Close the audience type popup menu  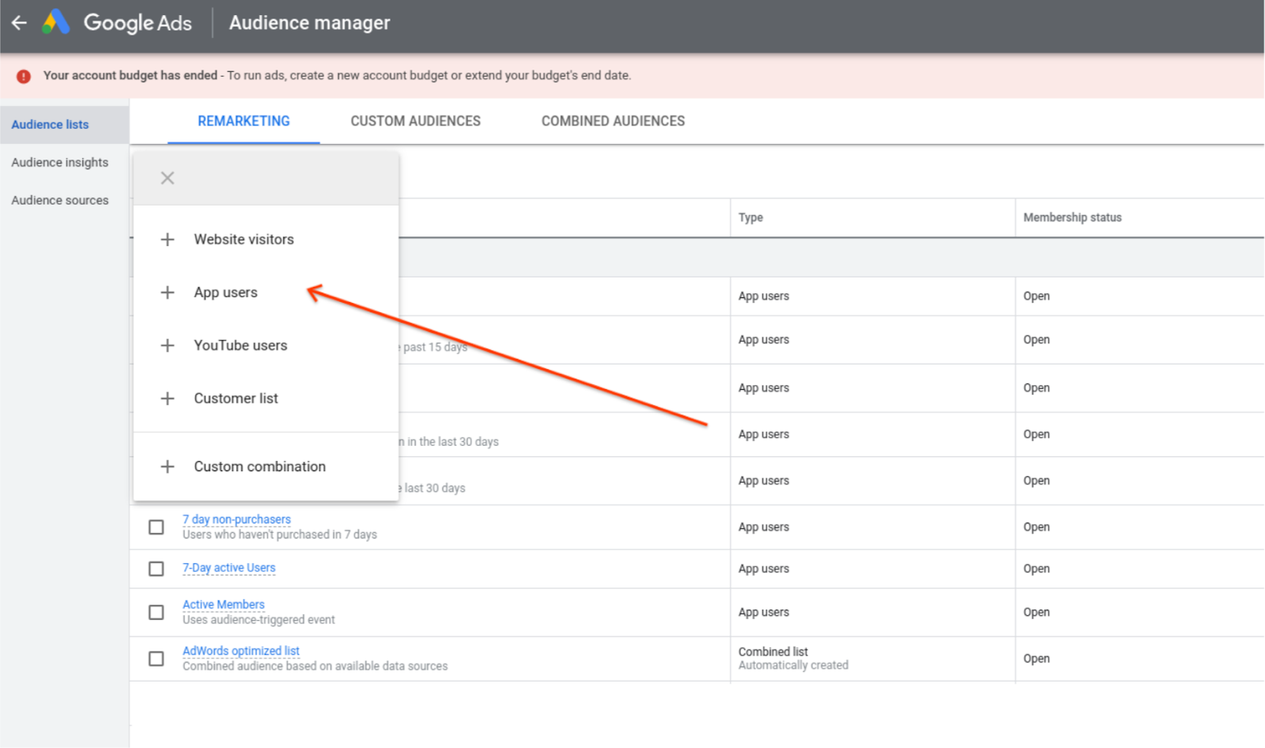pos(168,178)
